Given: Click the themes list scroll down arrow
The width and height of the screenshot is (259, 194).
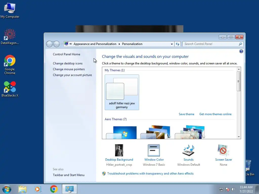Looking at the screenshot, I should tap(239, 137).
